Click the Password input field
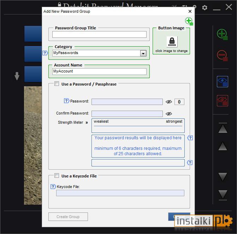 point(127,102)
